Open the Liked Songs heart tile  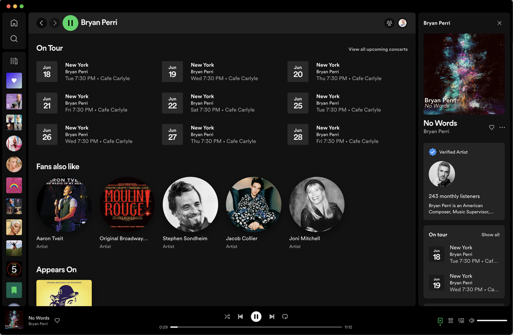coord(14,81)
